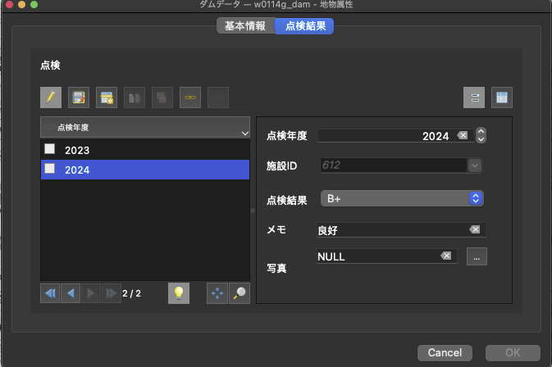Click the Cancel button
This screenshot has height=367, width=552.
(445, 352)
